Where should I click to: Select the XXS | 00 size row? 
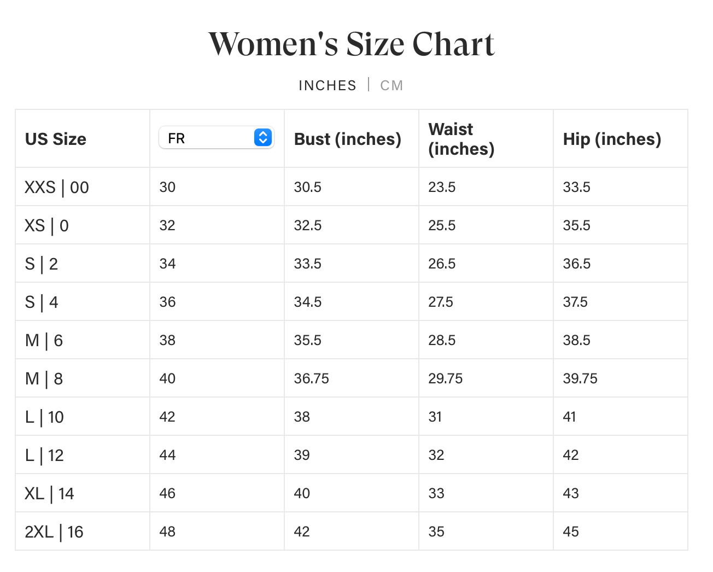point(57,188)
